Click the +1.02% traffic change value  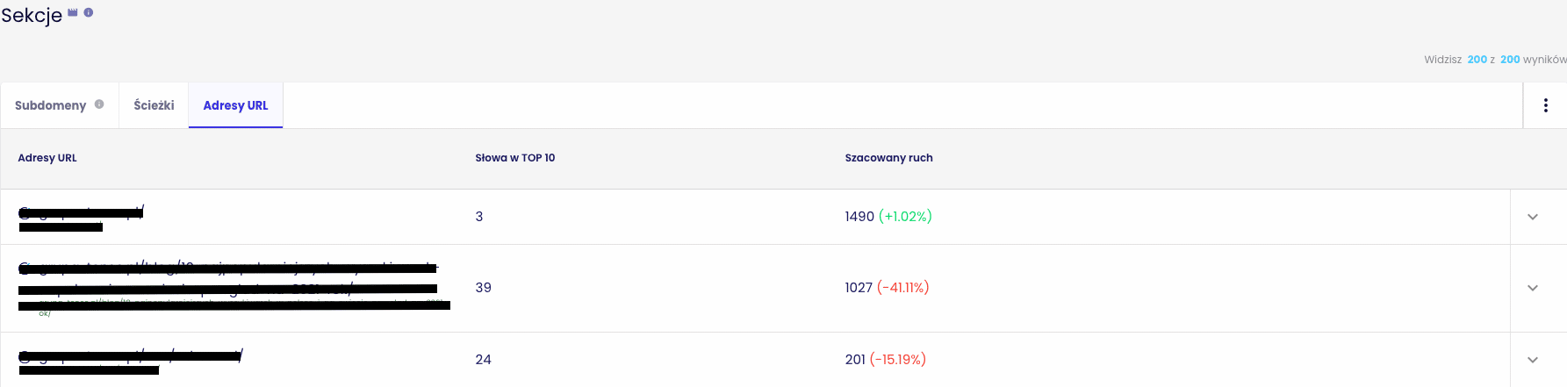click(x=905, y=216)
